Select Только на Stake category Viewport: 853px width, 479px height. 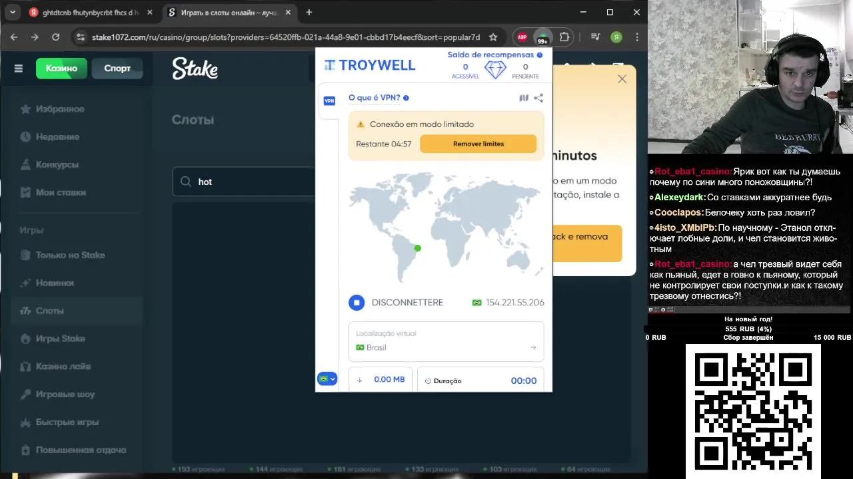click(77, 255)
